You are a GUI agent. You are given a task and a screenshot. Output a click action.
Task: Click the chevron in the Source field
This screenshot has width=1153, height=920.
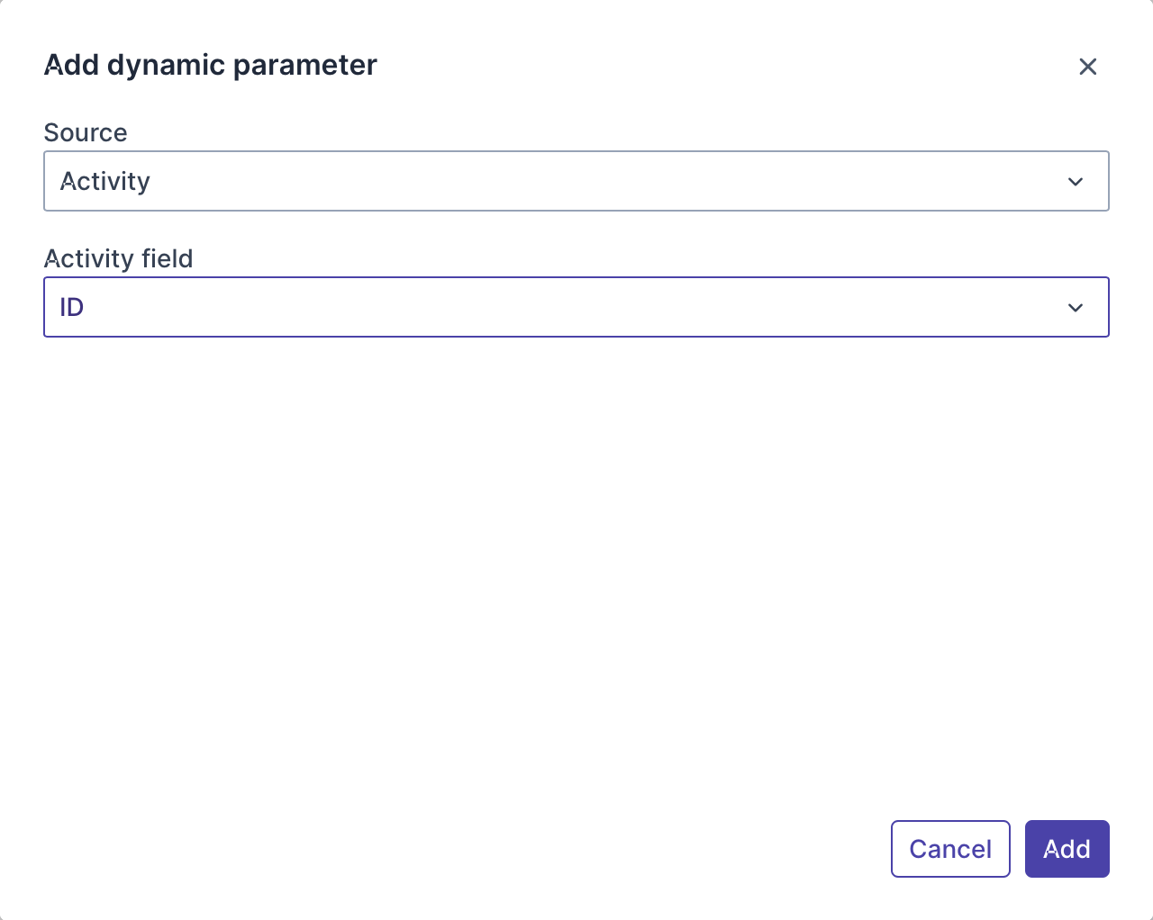coord(1075,182)
